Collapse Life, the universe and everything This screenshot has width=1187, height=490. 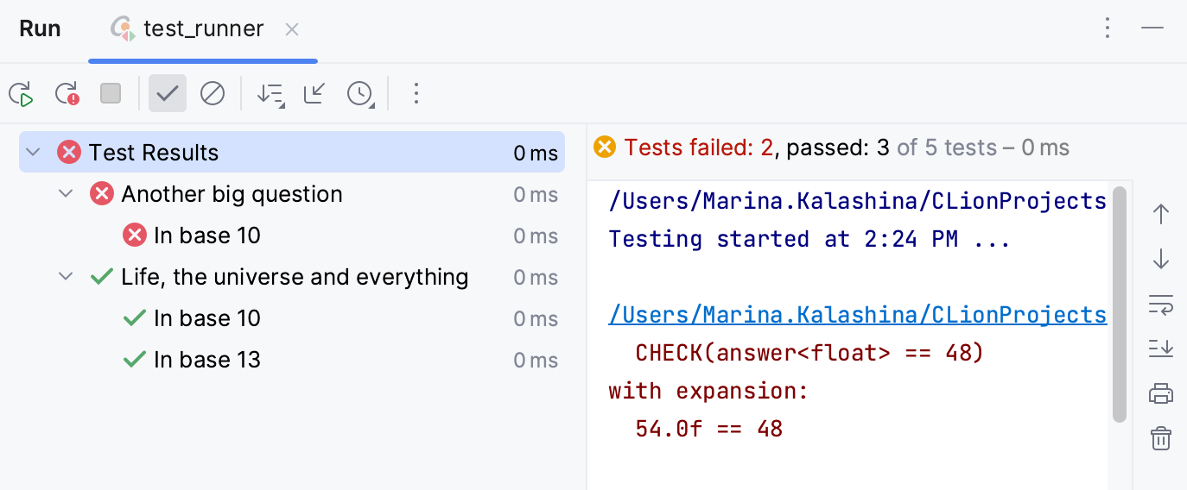click(67, 277)
